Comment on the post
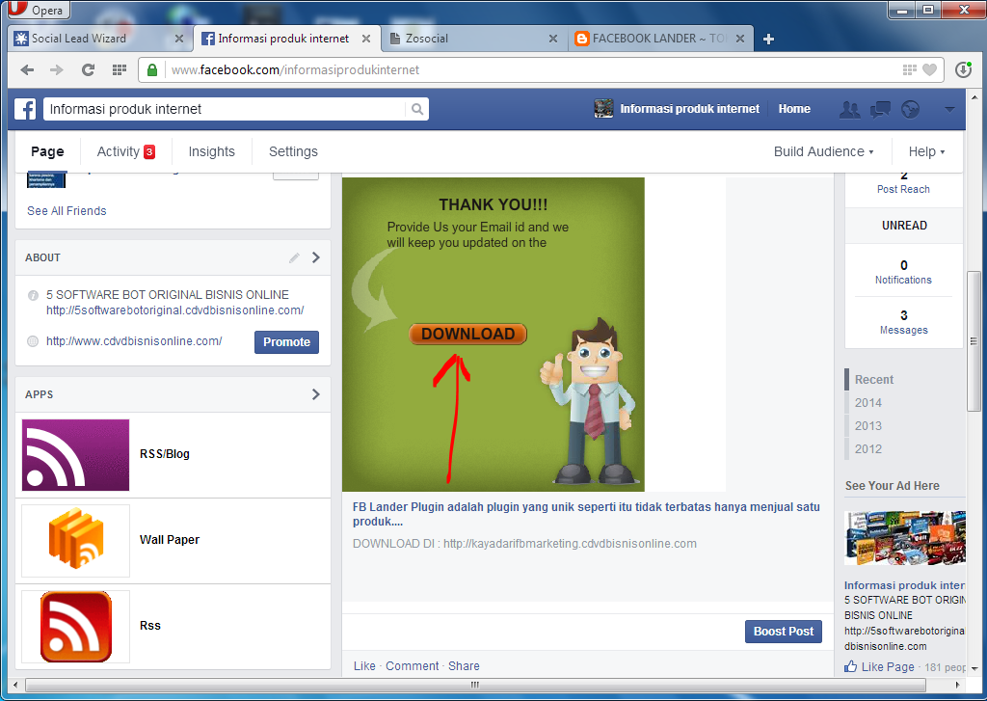987x701 pixels. coord(413,665)
